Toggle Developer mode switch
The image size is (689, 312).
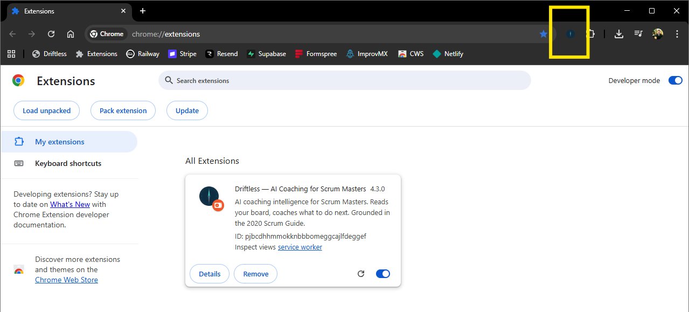click(x=675, y=80)
